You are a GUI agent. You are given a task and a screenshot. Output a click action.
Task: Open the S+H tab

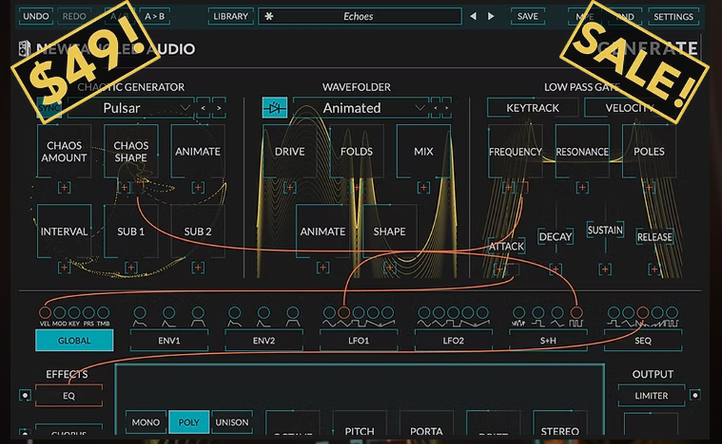548,341
